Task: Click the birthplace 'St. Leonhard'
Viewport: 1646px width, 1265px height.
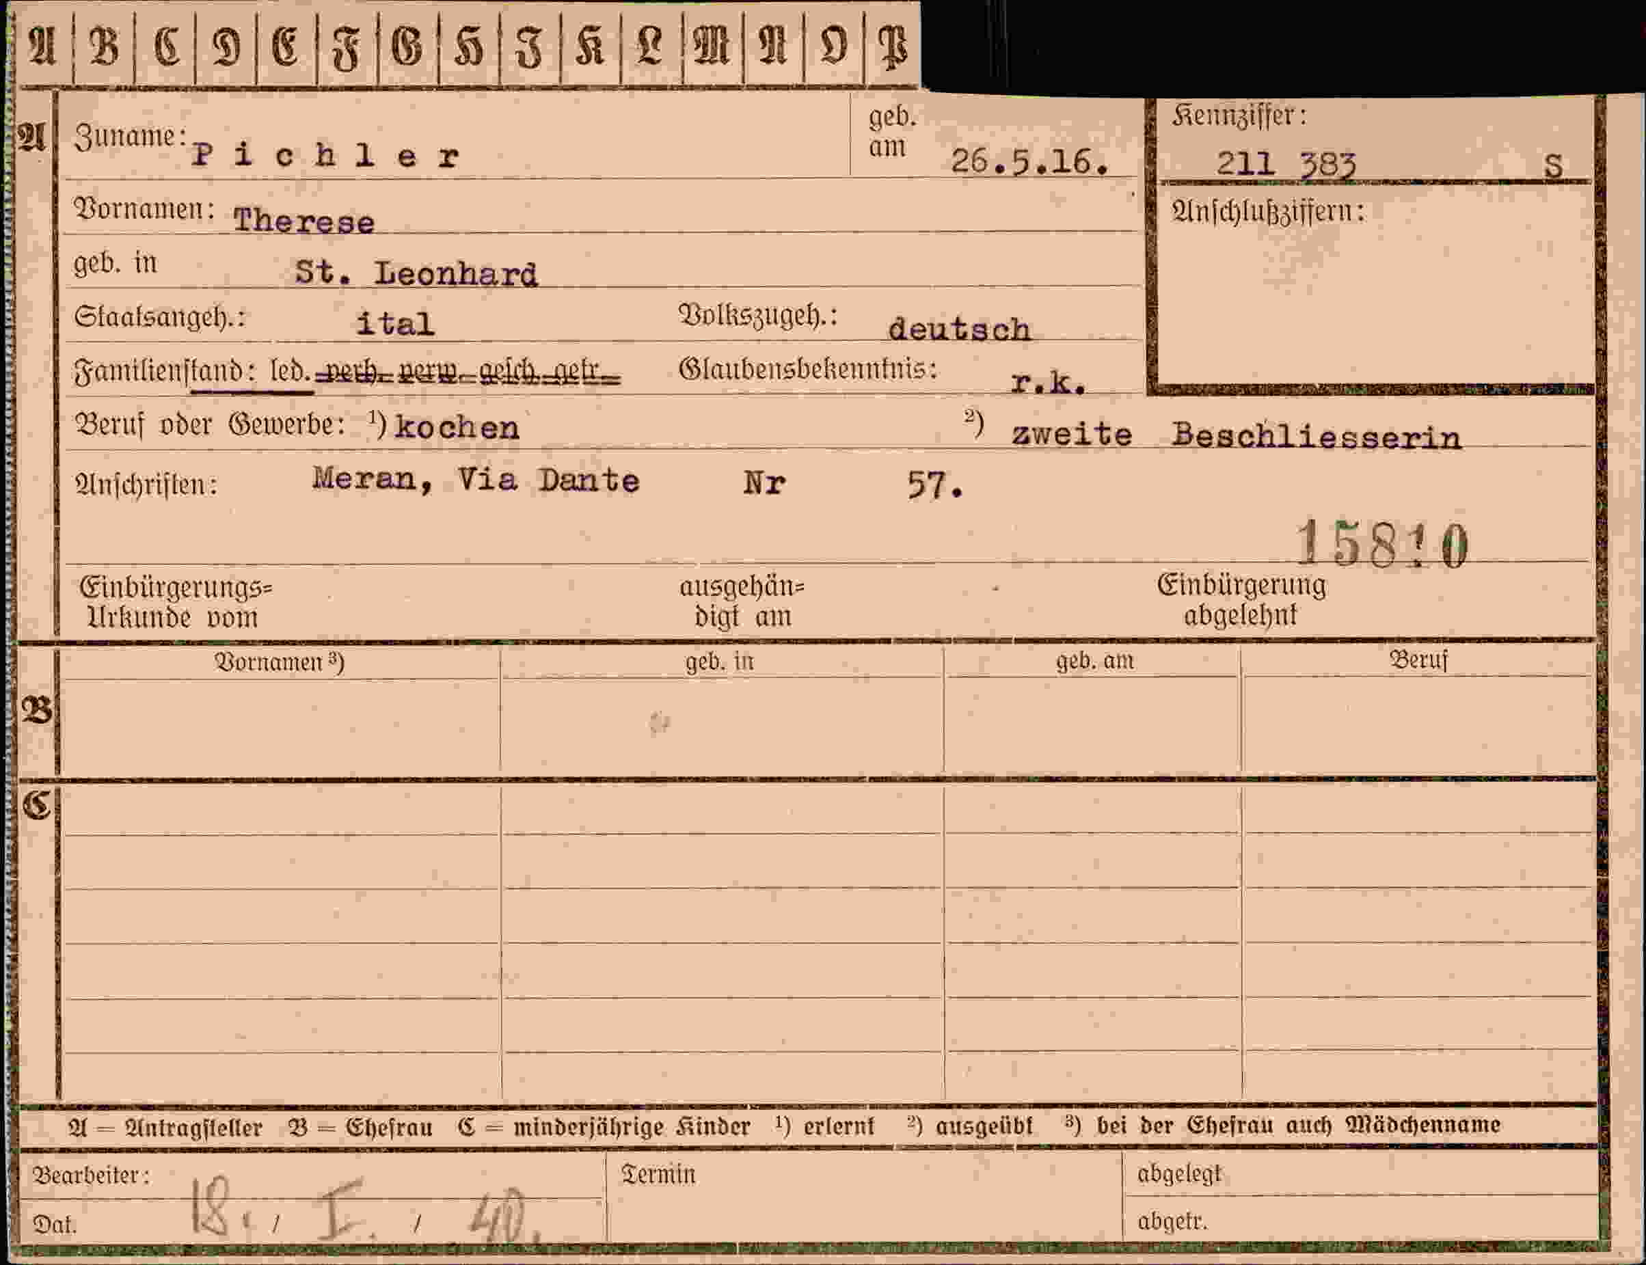Action: click(x=416, y=273)
